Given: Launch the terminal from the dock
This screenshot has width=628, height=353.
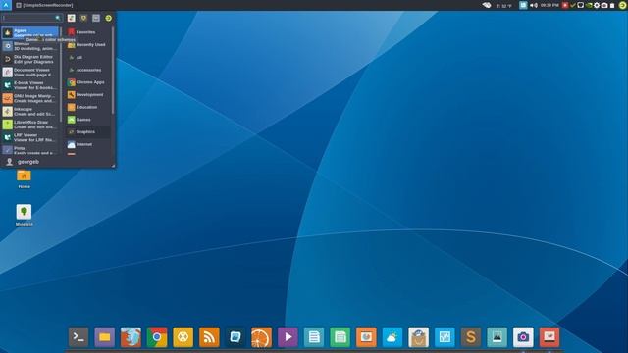Looking at the screenshot, I should pos(78,337).
